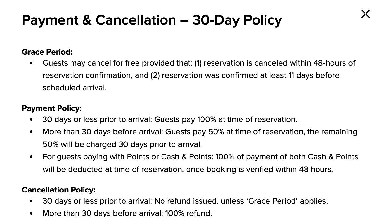Image resolution: width=390 pixels, height=223 pixels.
Task: Click the "Guests may cancel for free" line
Action: click(x=199, y=63)
